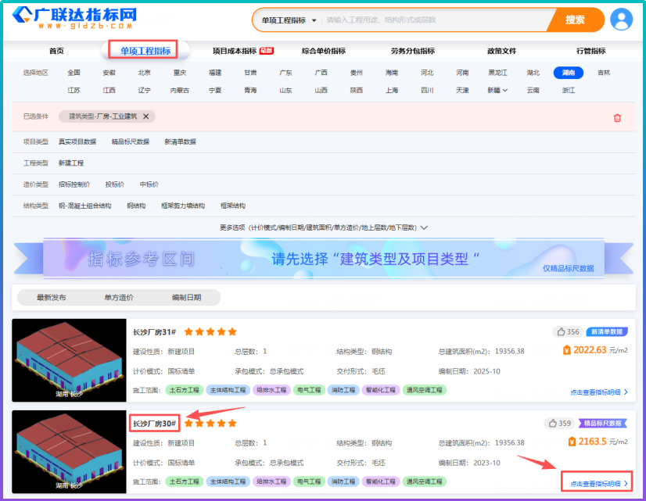Open the 长沙厂房31# title
The width and height of the screenshot is (646, 501).
tap(155, 332)
